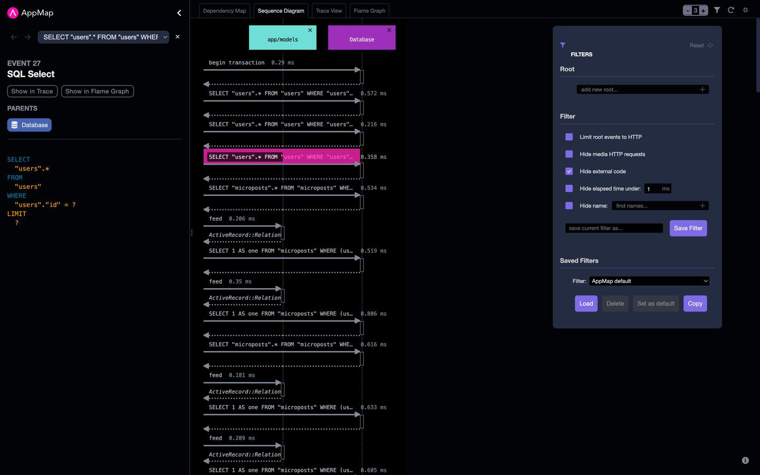Show the event in Flame Graph

pos(97,91)
